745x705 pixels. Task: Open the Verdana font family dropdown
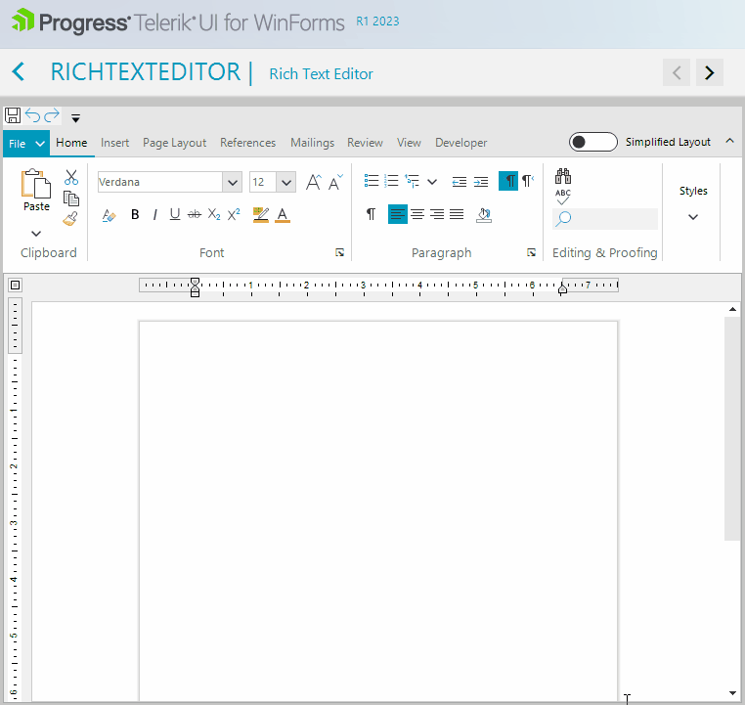tap(233, 183)
